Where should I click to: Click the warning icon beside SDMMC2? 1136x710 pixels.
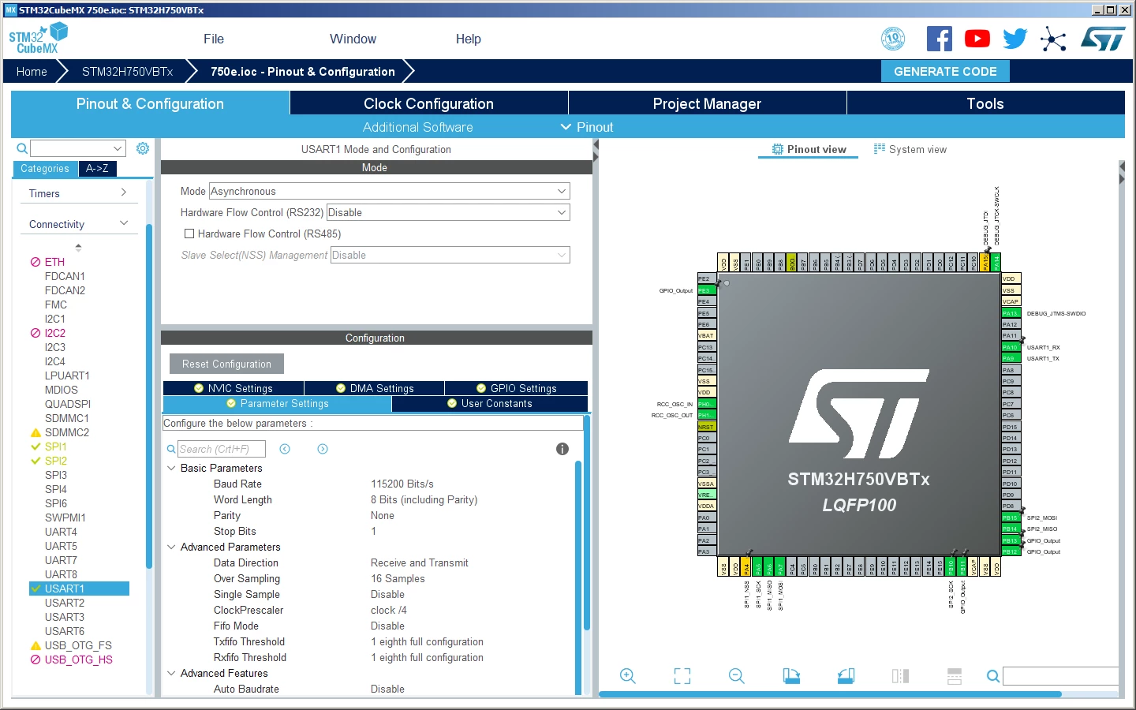click(35, 432)
